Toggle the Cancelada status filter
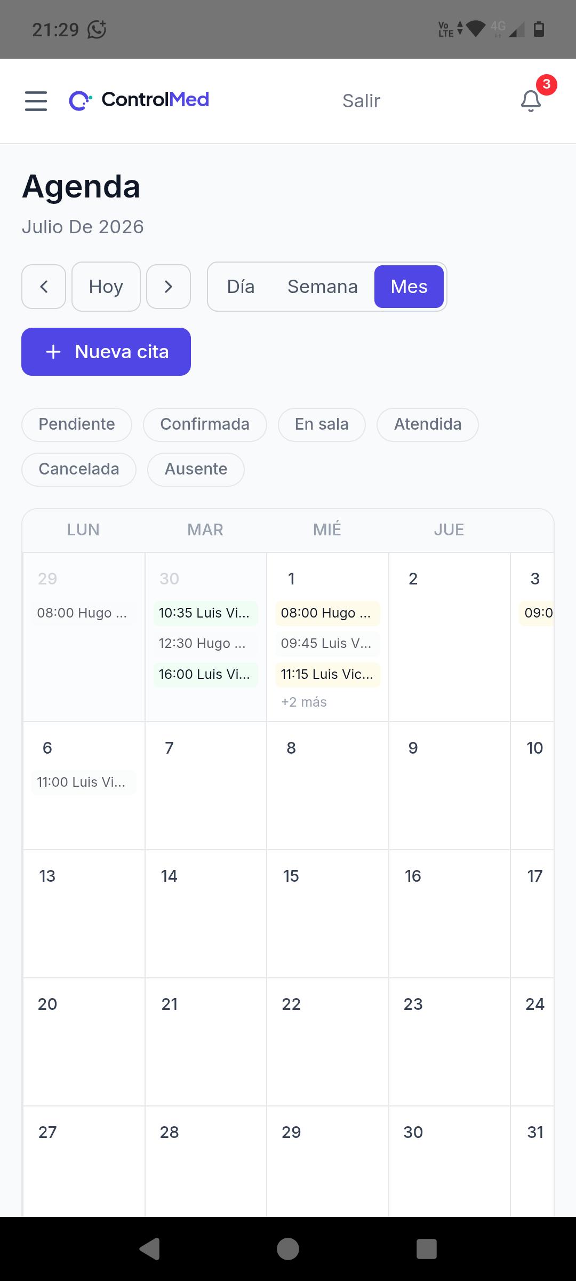The image size is (576, 1281). (x=79, y=470)
